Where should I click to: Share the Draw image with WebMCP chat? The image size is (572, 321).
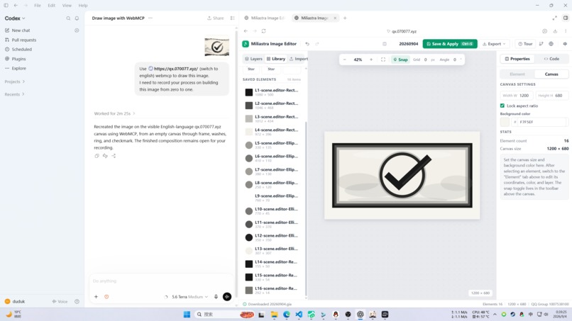(x=215, y=18)
